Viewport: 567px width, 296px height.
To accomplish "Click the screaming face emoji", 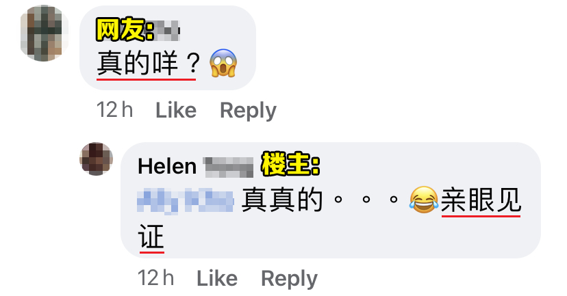I will point(223,63).
